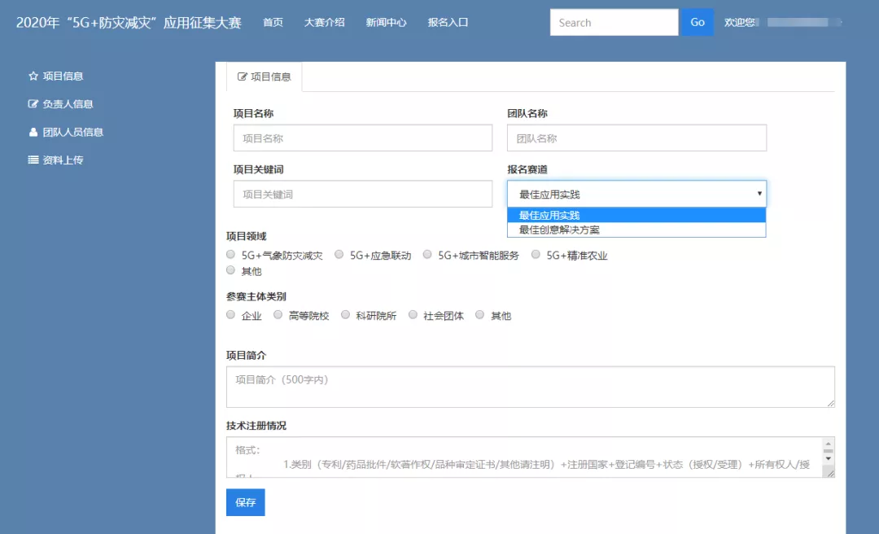Click the star icon beside 项目信息 sidebar
This screenshot has width=879, height=534.
tap(33, 76)
